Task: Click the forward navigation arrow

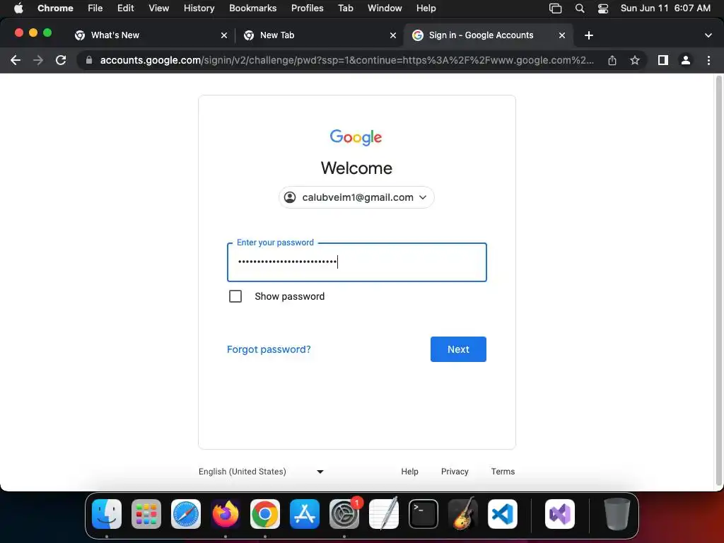Action: tap(38, 60)
